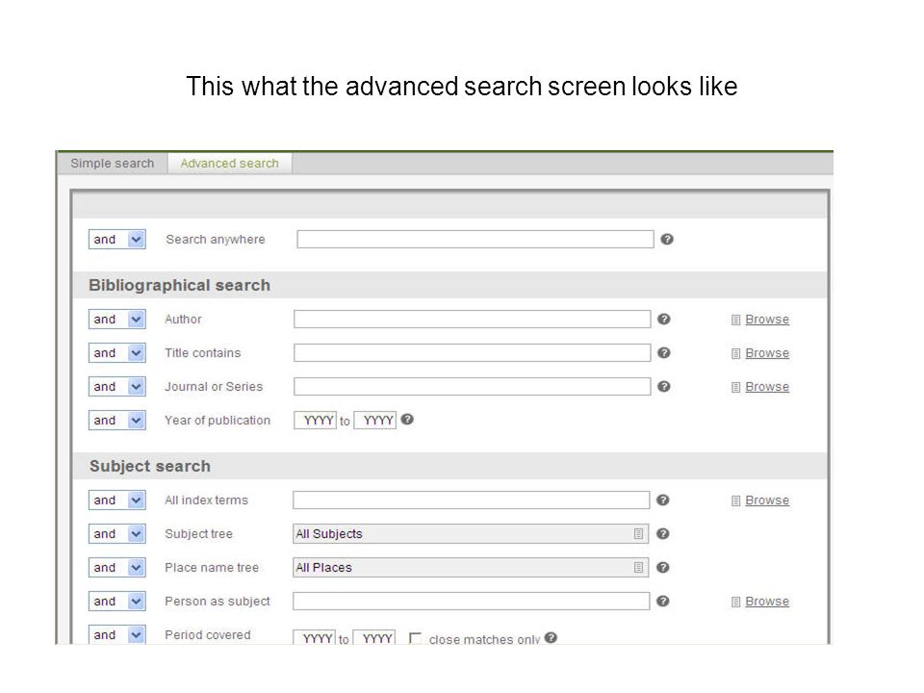Click the All Subjects selection field
Screen dimensions: 924x693
tap(471, 533)
